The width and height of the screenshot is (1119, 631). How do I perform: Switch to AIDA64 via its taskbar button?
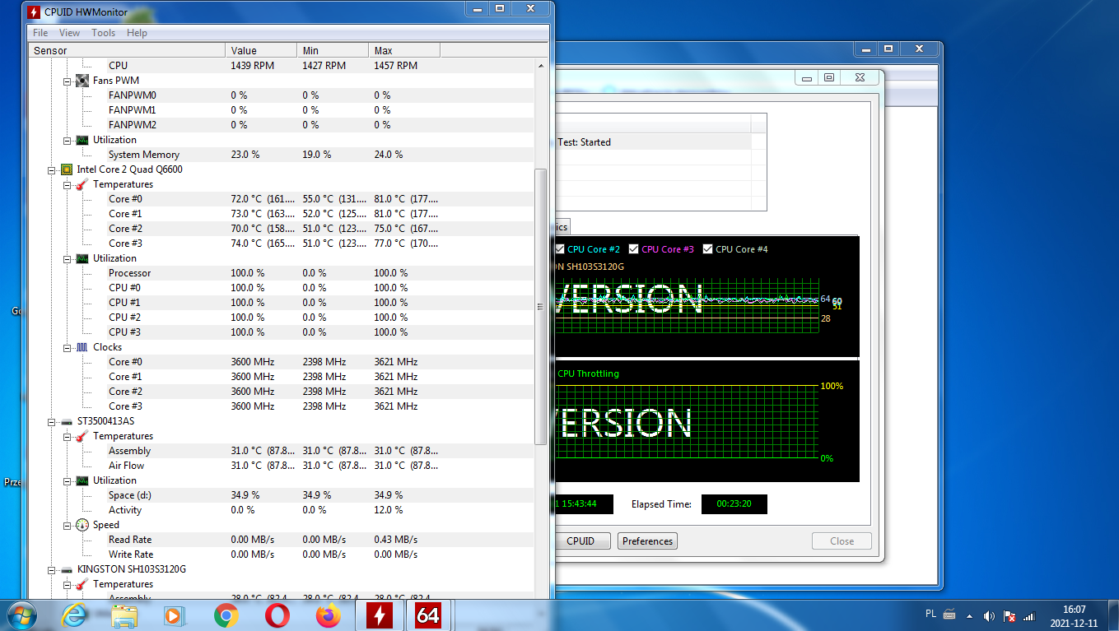click(x=428, y=615)
